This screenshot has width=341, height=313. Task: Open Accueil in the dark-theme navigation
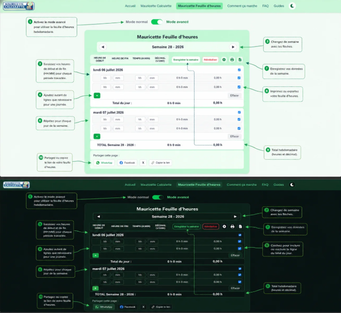[130, 185]
